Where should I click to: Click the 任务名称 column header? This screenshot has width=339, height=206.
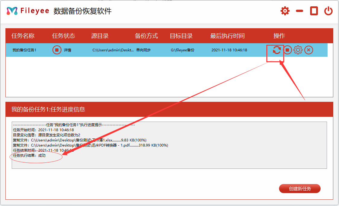23,36
